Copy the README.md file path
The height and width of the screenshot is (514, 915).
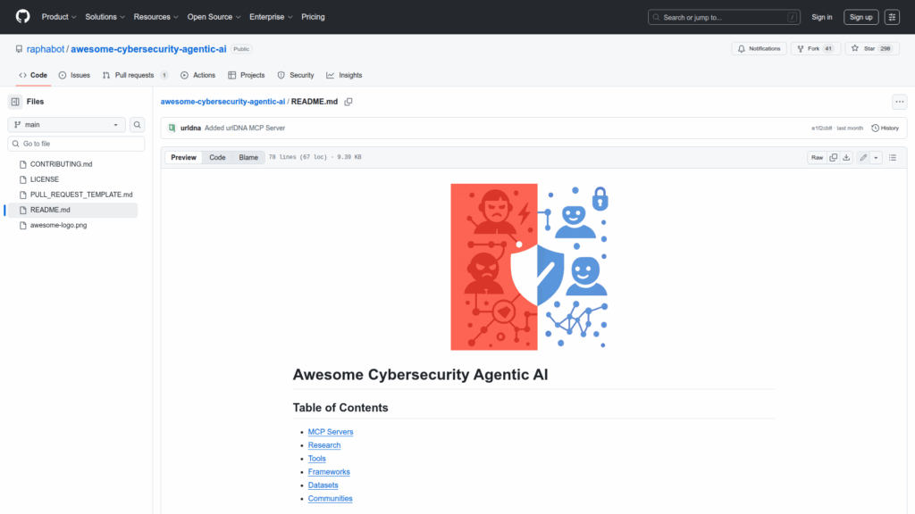click(348, 102)
